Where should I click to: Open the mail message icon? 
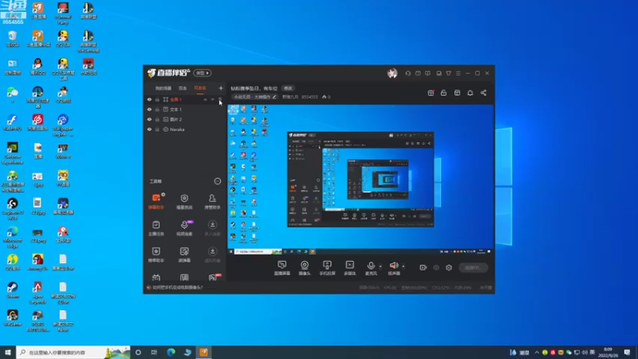pos(418,73)
